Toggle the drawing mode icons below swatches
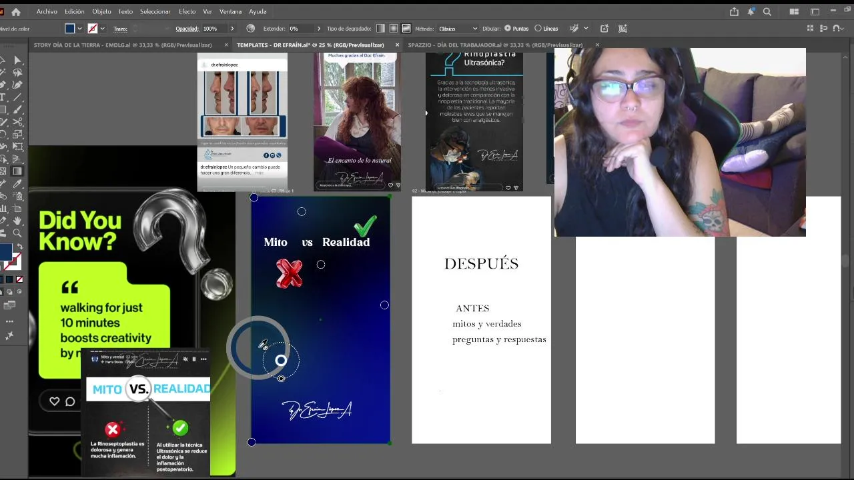This screenshot has height=480, width=854. [x=11, y=291]
